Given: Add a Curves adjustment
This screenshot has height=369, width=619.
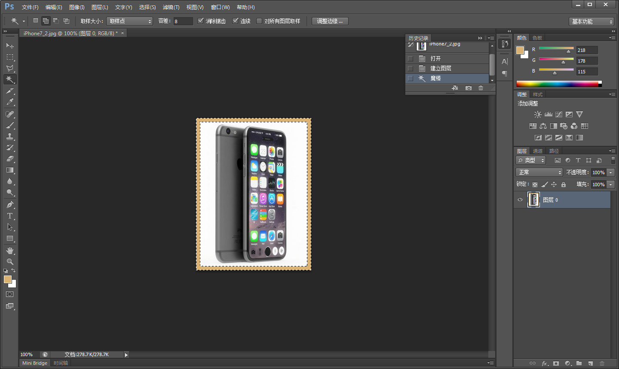Looking at the screenshot, I should tap(559, 115).
